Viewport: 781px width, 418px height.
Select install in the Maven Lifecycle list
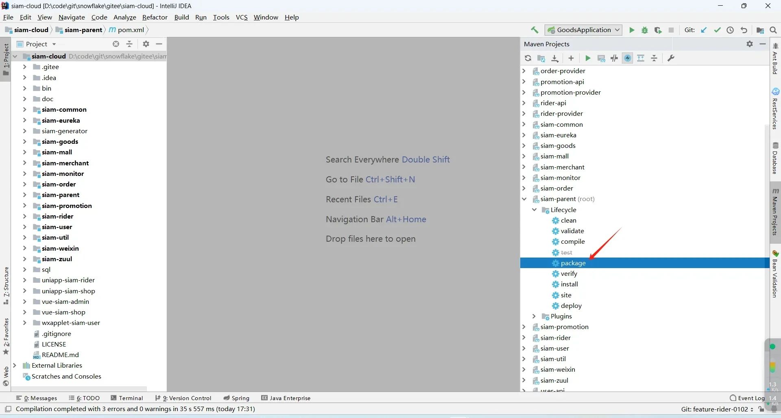[x=569, y=284]
